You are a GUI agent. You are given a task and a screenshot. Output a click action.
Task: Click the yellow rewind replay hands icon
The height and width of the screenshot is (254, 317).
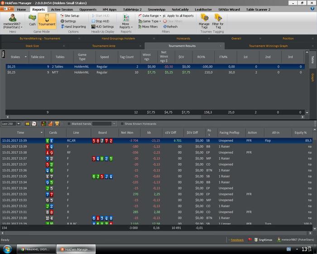click(27, 123)
